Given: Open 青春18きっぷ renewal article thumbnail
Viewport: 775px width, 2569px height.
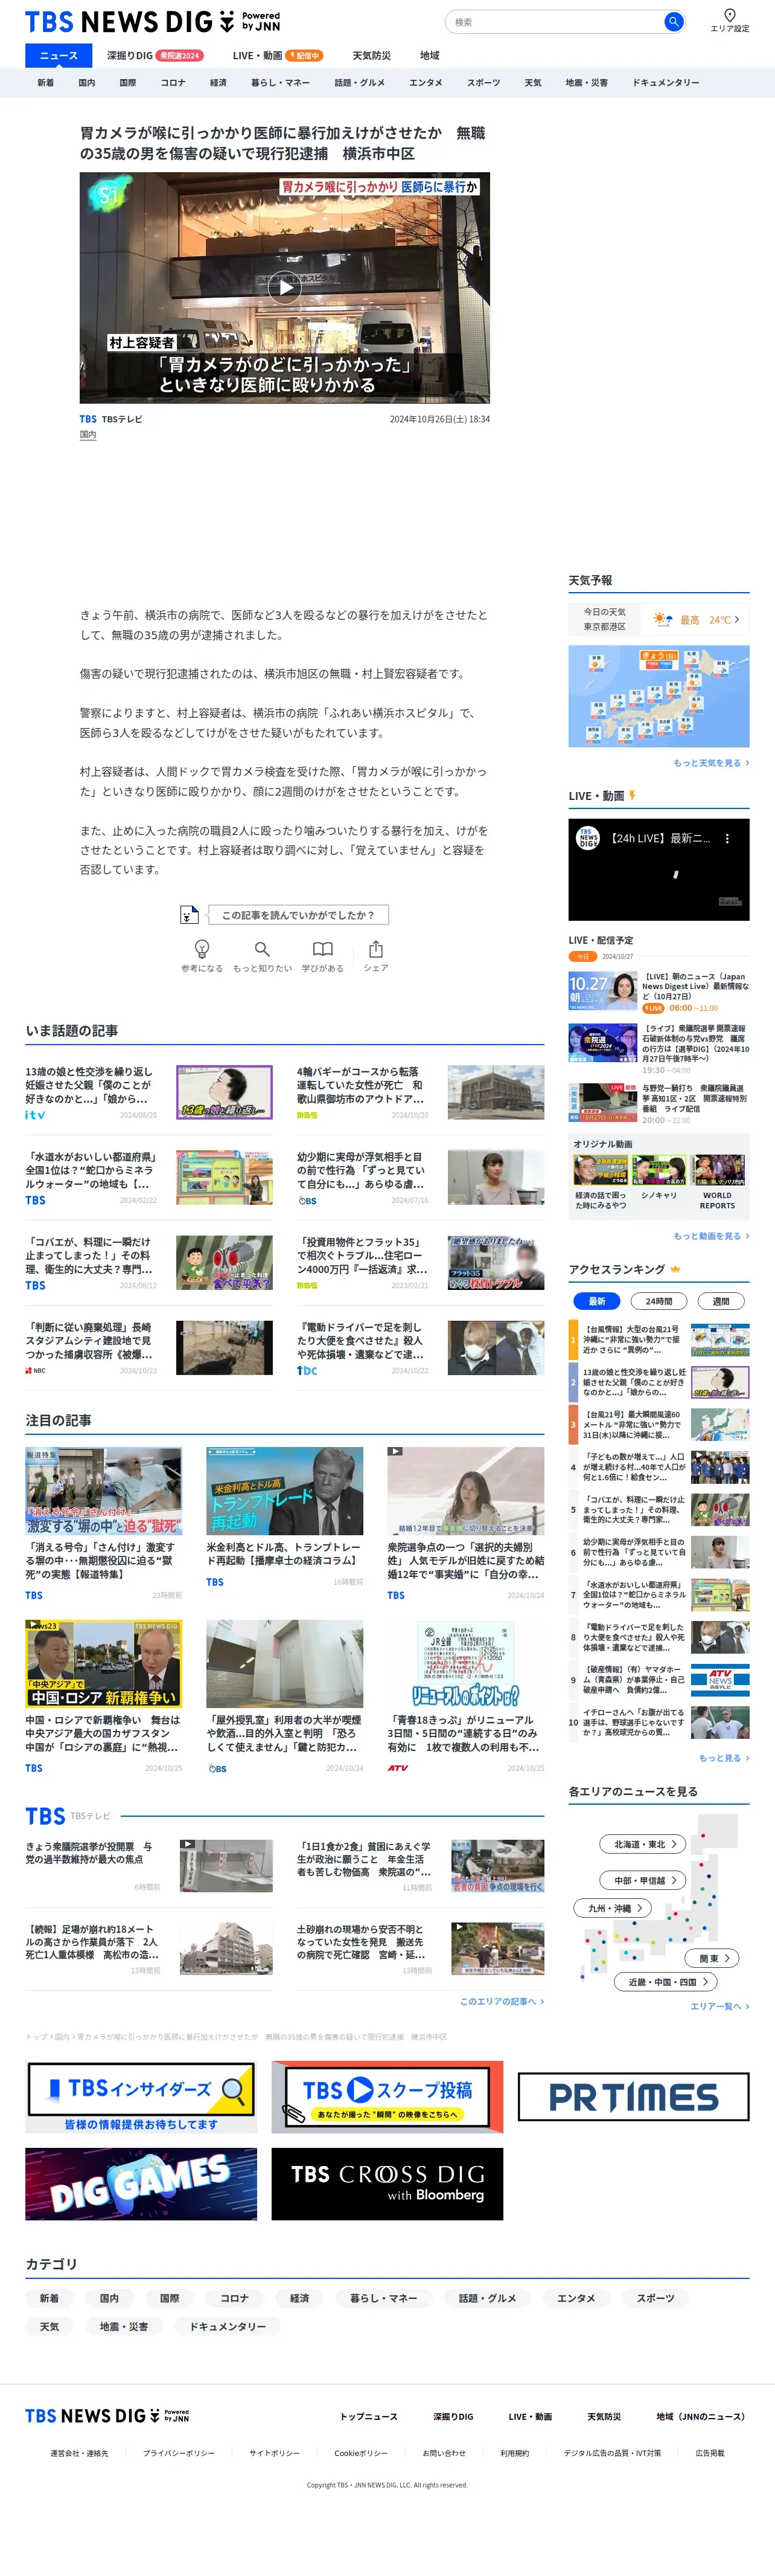Looking at the screenshot, I should (x=465, y=1663).
